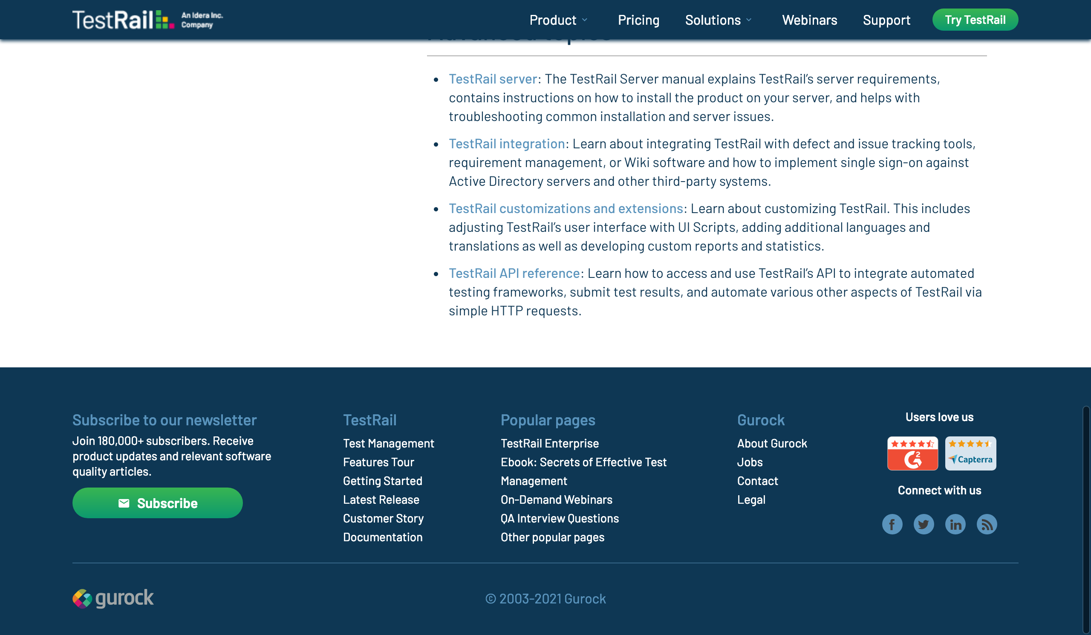Open the Twitter social icon
Screen dimensions: 1091x635
click(924, 524)
